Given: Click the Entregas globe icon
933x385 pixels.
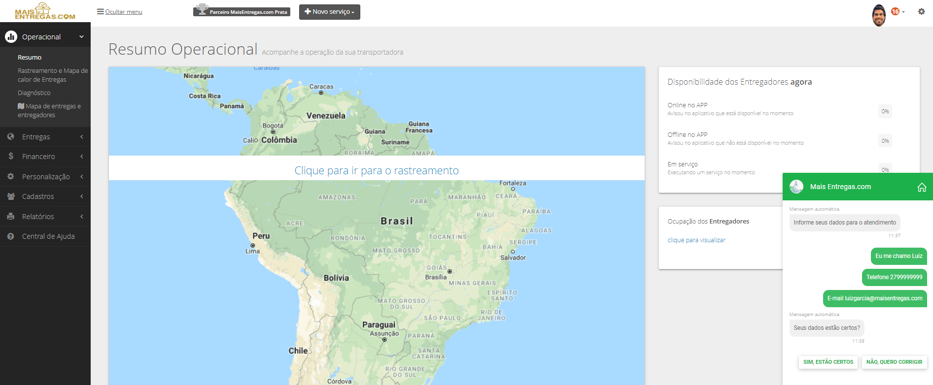Looking at the screenshot, I should coord(11,136).
